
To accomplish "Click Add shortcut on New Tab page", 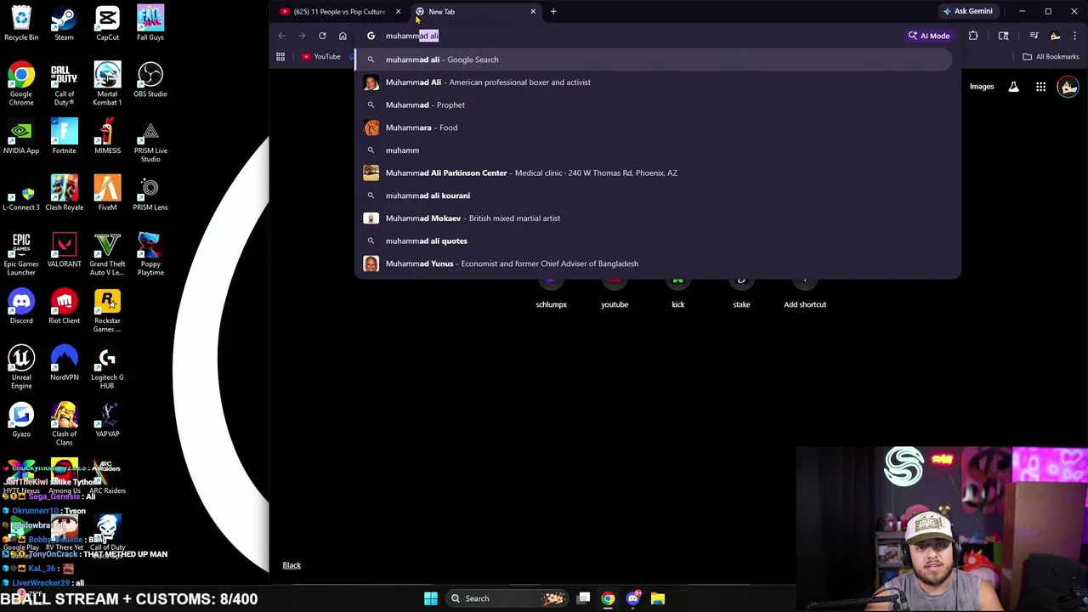I will [x=805, y=293].
